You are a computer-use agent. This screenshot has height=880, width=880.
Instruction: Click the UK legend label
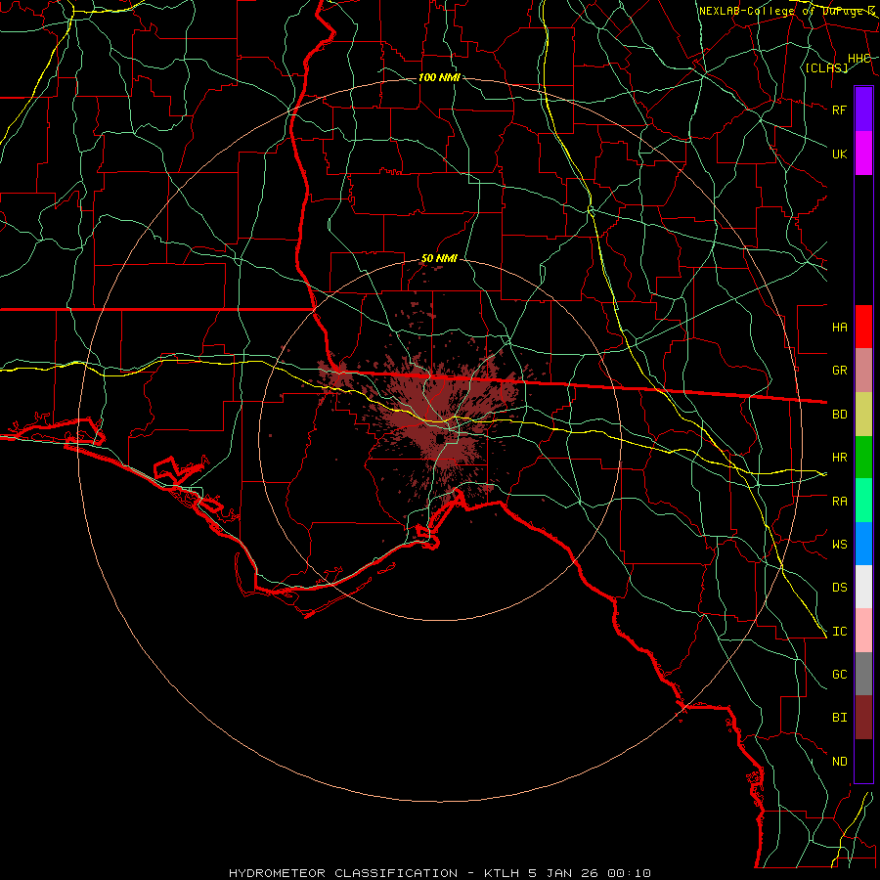(840, 154)
